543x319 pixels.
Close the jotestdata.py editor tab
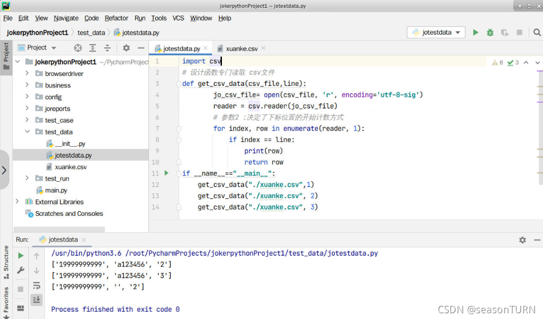206,48
